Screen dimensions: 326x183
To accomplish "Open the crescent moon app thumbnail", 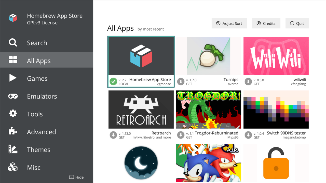I will coord(141,163).
